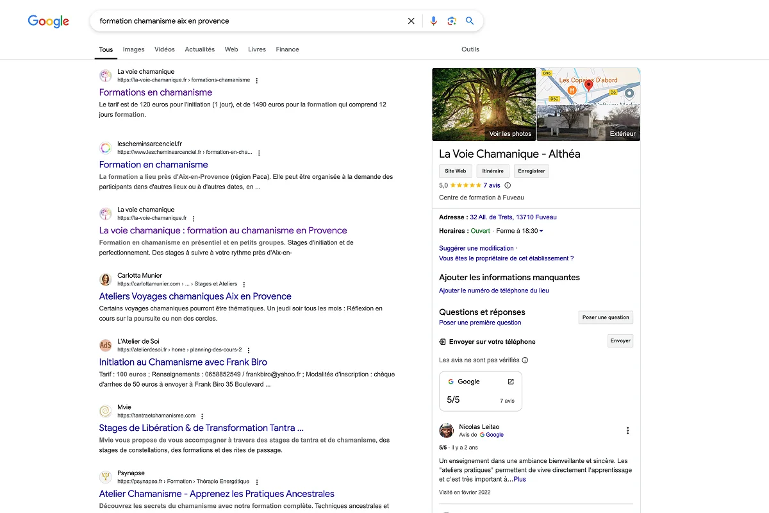The height and width of the screenshot is (513, 769).
Task: Open the options menu on Nicolas Leitao's review
Action: [x=628, y=430]
